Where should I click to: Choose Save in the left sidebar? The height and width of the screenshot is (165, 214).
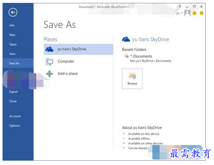(12, 54)
